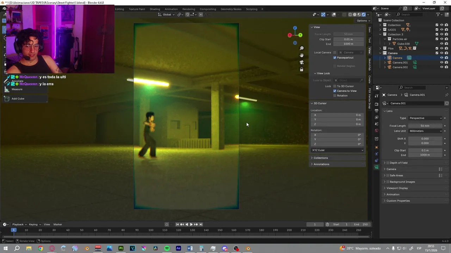Open the Item tab in sidebar

370,30
